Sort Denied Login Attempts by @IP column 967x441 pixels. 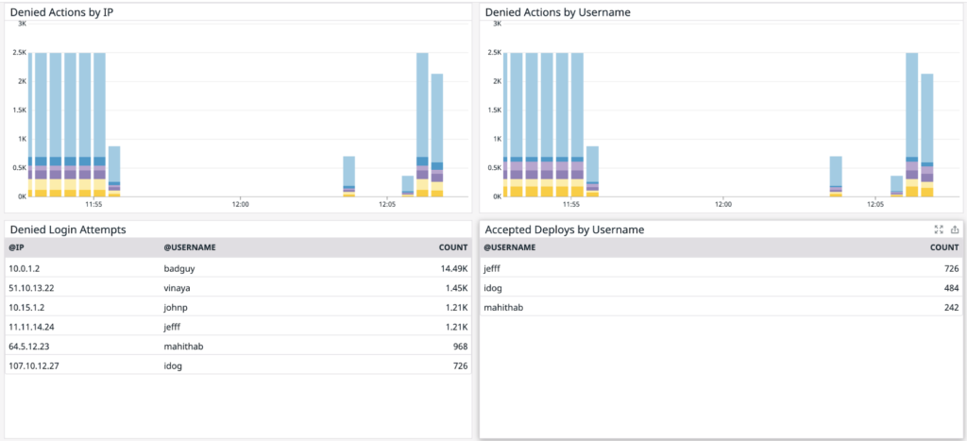[x=16, y=247]
